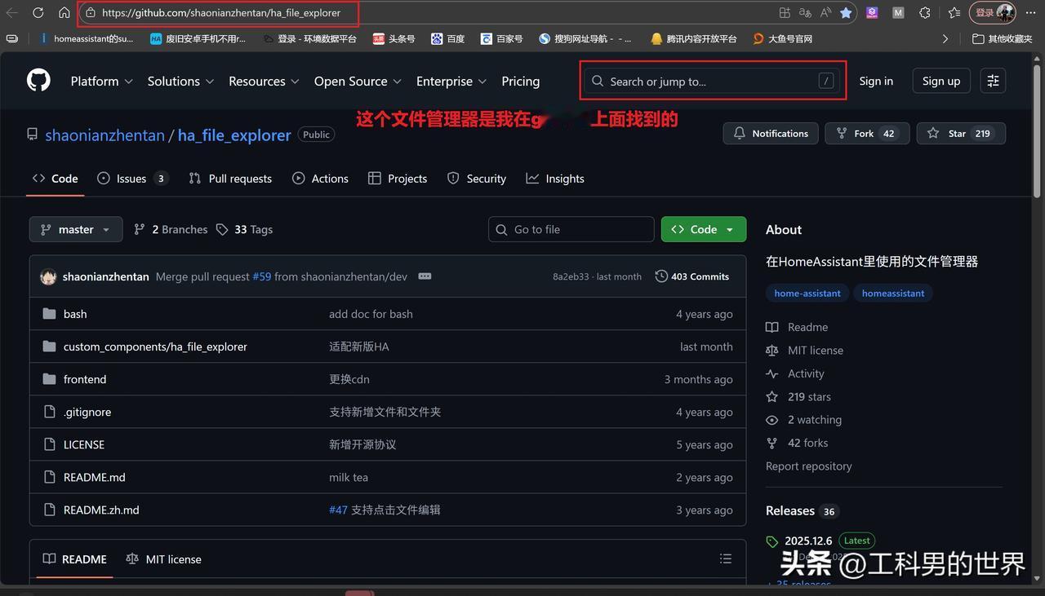Open the Actions tab
Screen dimensions: 1045x596
coord(320,179)
